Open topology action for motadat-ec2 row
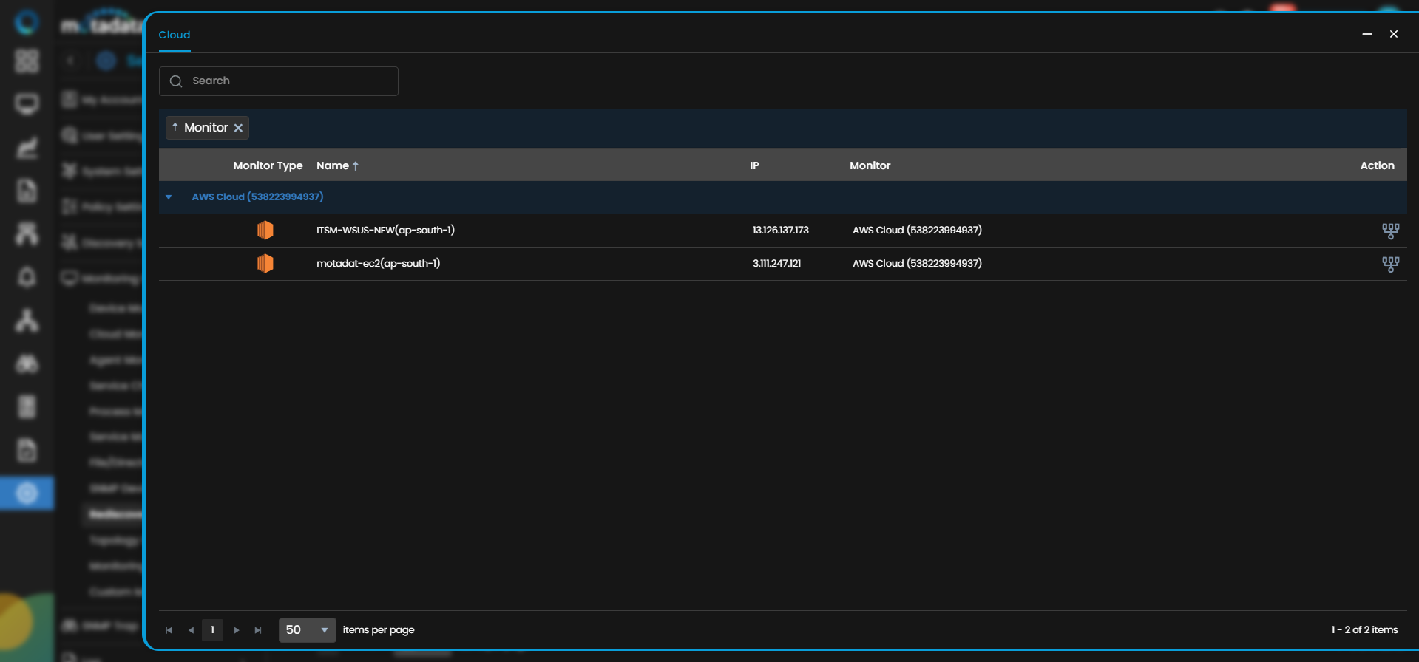 (1390, 264)
